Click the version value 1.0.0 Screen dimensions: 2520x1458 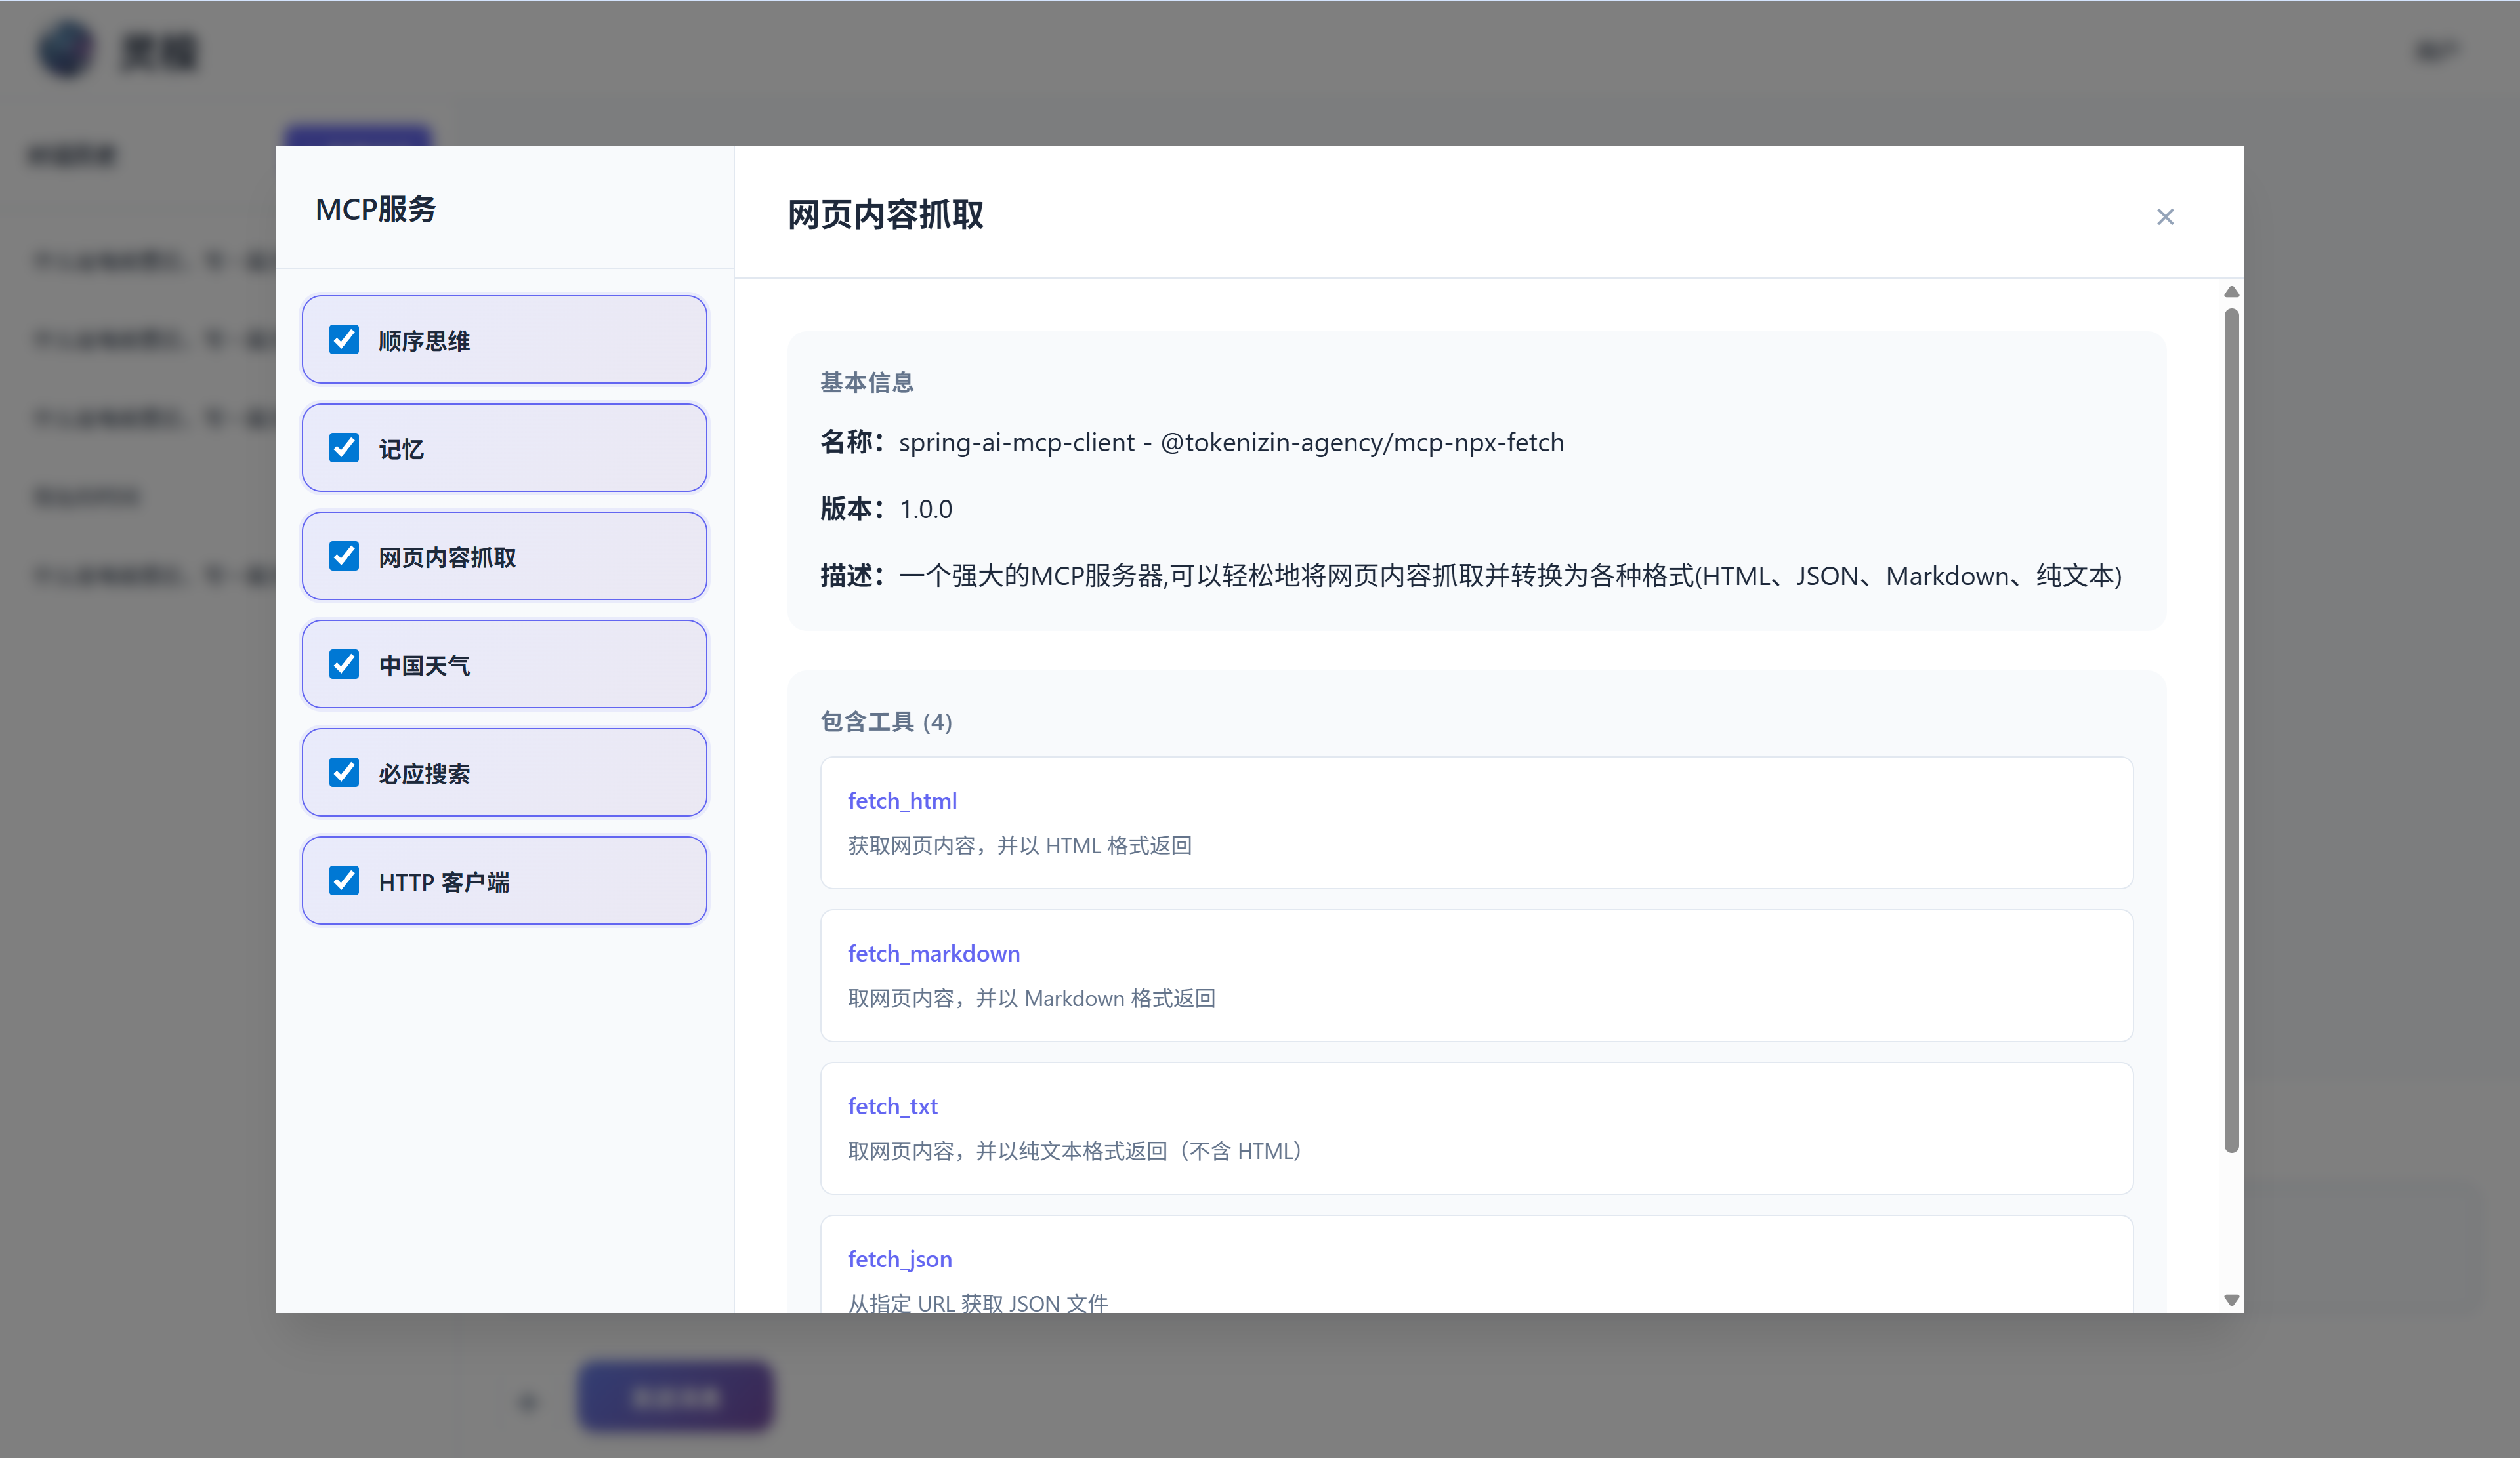click(x=926, y=510)
